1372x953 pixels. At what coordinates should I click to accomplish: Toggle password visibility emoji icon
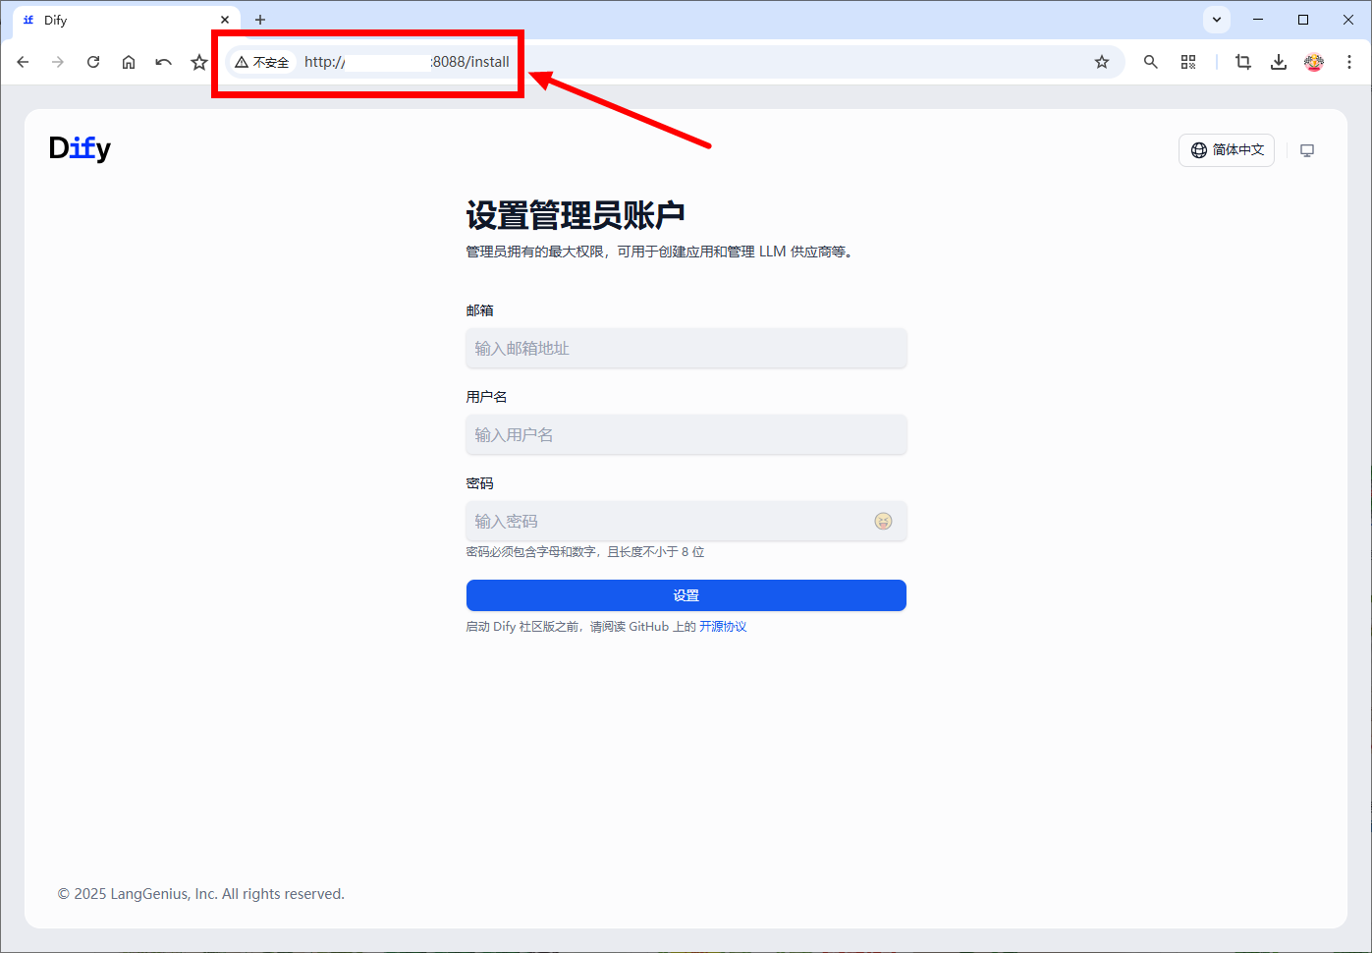883,521
